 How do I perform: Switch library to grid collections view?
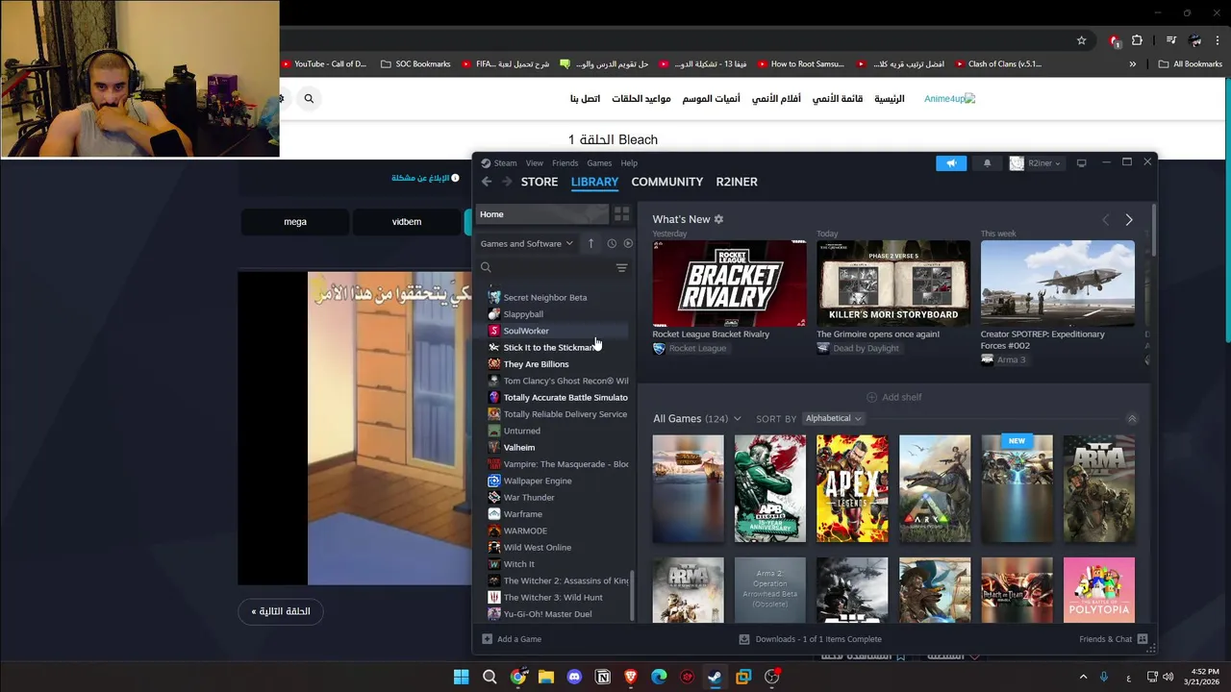[x=622, y=214]
